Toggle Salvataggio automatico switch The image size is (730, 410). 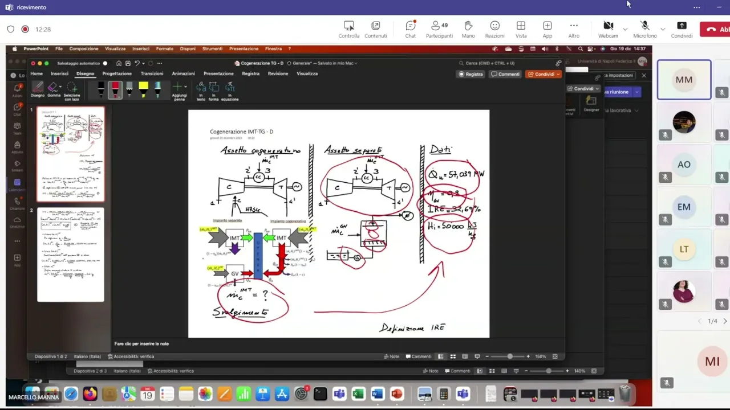pyautogui.click(x=105, y=63)
